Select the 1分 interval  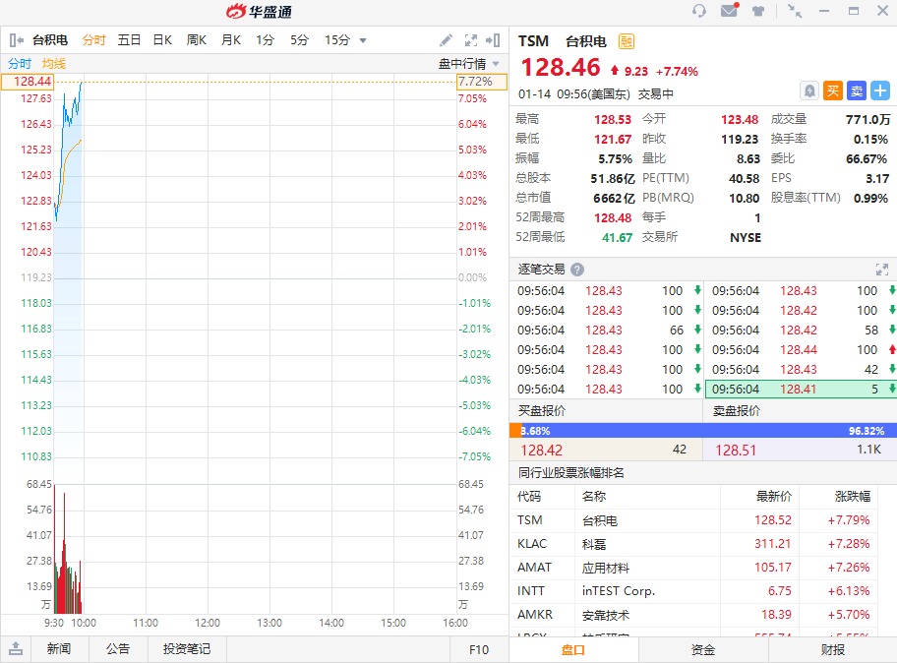pos(265,40)
